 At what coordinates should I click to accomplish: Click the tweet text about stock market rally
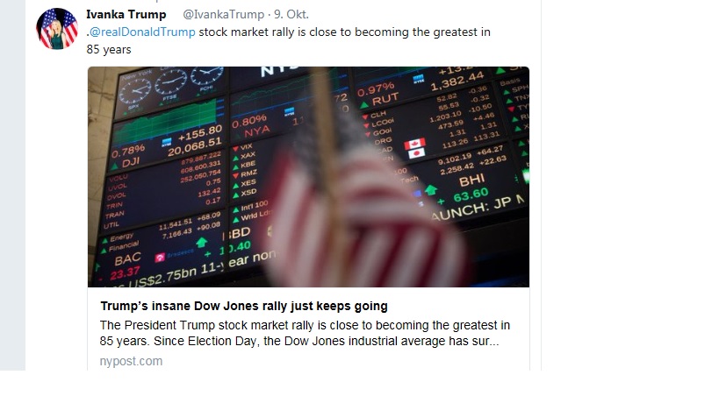[344, 32]
